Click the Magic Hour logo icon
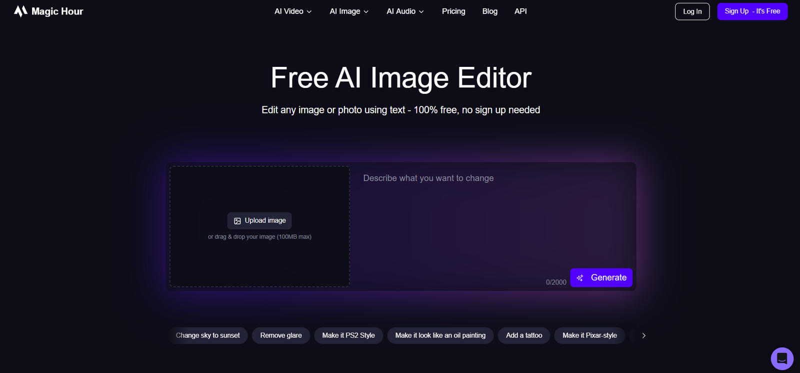Screen dimensions: 800x373 20,11
